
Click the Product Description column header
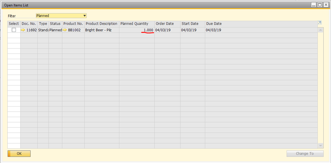pos(102,24)
